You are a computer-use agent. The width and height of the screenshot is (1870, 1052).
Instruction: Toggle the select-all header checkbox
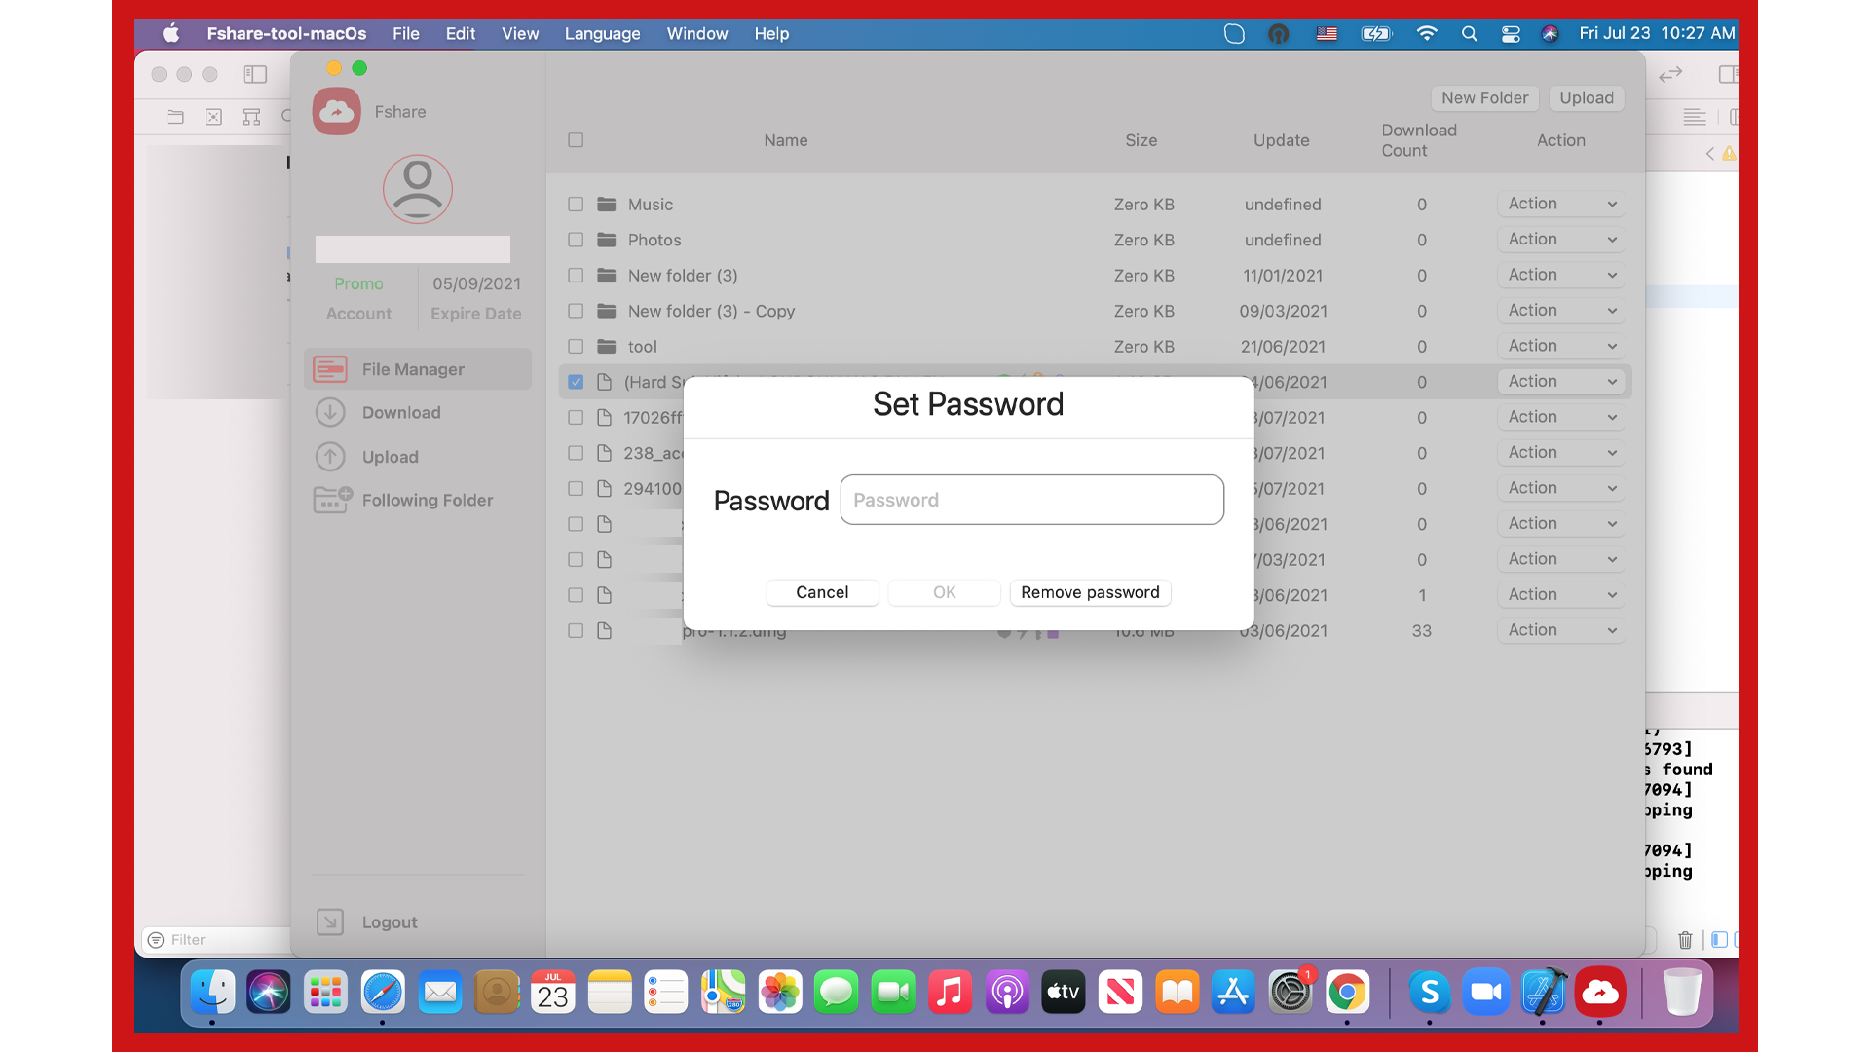[576, 140]
